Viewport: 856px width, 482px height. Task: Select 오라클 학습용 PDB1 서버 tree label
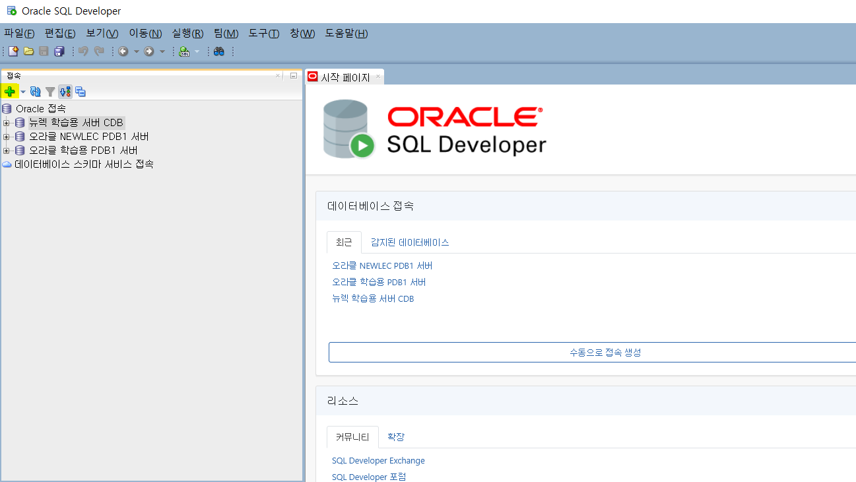[83, 151]
